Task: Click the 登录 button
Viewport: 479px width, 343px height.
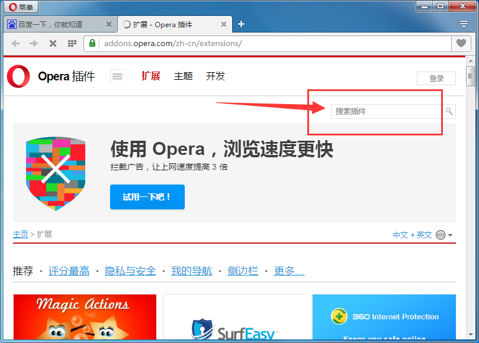Action: (436, 79)
